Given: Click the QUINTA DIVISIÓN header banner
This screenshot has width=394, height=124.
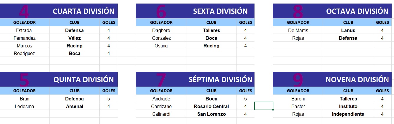Looking at the screenshot, I should point(59,79).
